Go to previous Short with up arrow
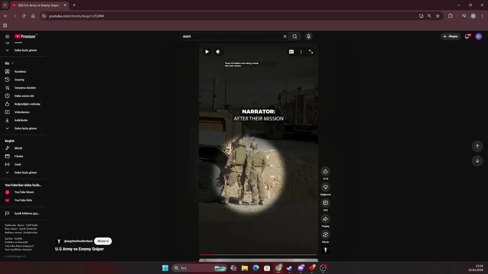 click(477, 146)
